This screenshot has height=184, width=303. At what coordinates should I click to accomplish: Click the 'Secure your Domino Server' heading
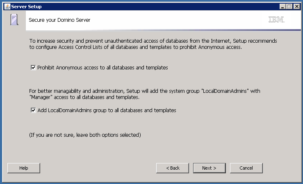pyautogui.click(x=59, y=20)
